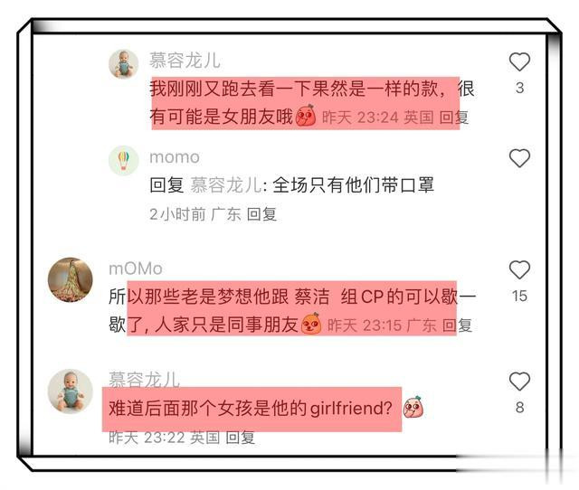Open username 慕容龙儿 on the top comment

pos(185,61)
